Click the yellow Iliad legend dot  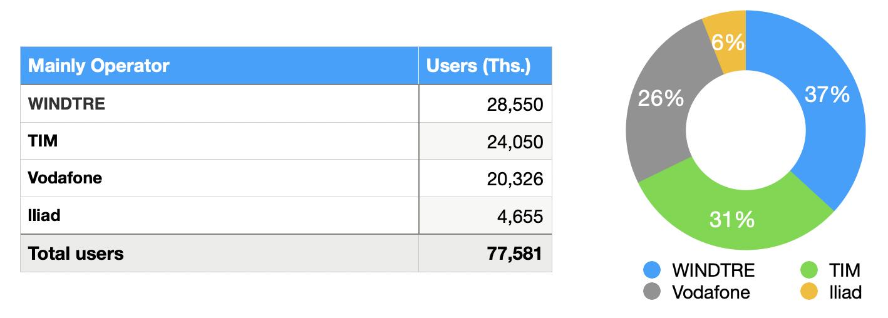pos(810,292)
